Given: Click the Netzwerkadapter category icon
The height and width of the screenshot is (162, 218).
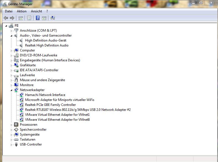Looking at the screenshot, I should pyautogui.click(x=16, y=90).
